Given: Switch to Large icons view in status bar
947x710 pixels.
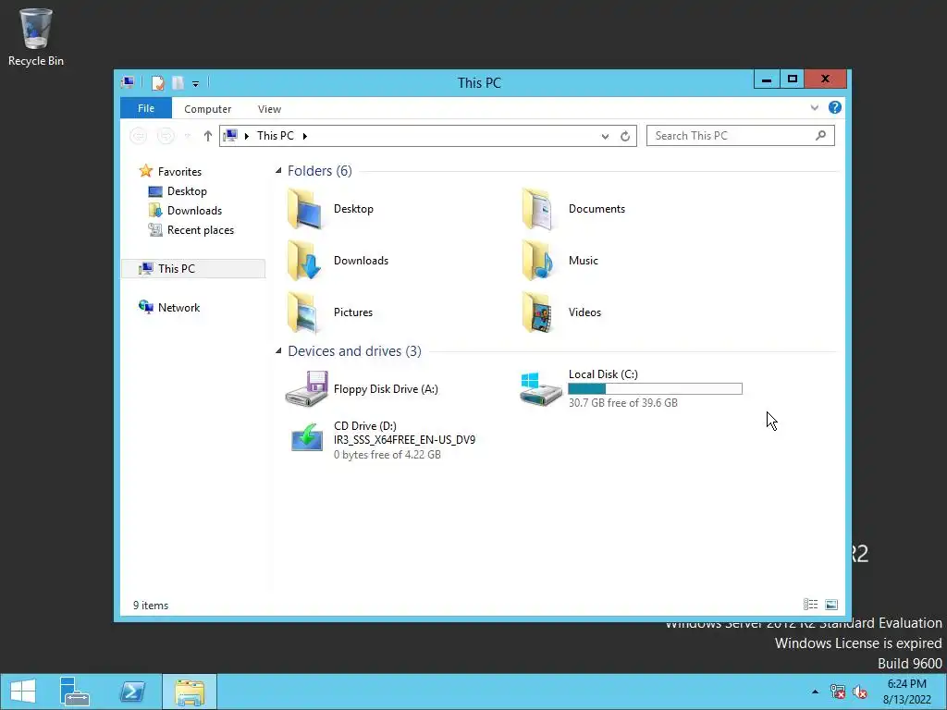Looking at the screenshot, I should 831,605.
